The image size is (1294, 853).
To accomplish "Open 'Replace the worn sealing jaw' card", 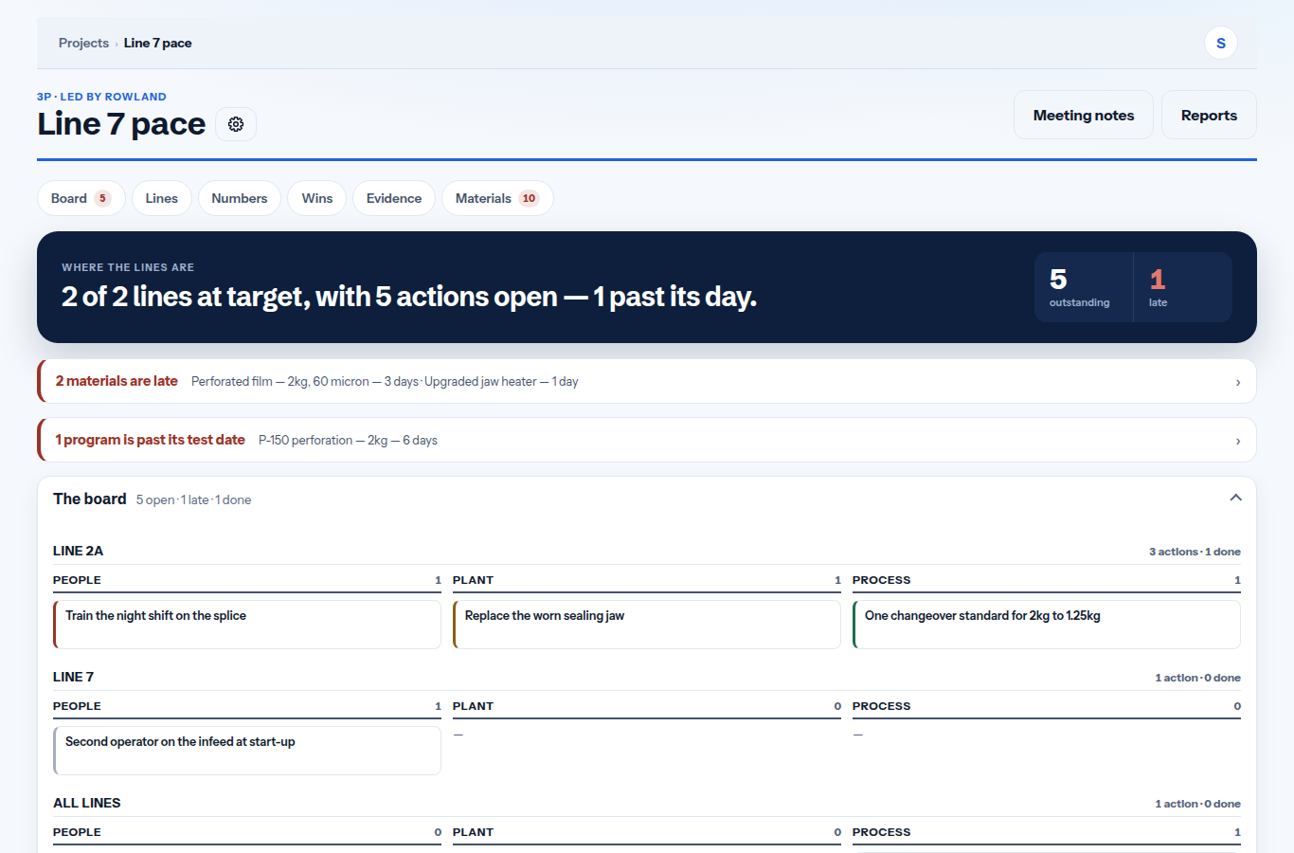I will tap(647, 625).
